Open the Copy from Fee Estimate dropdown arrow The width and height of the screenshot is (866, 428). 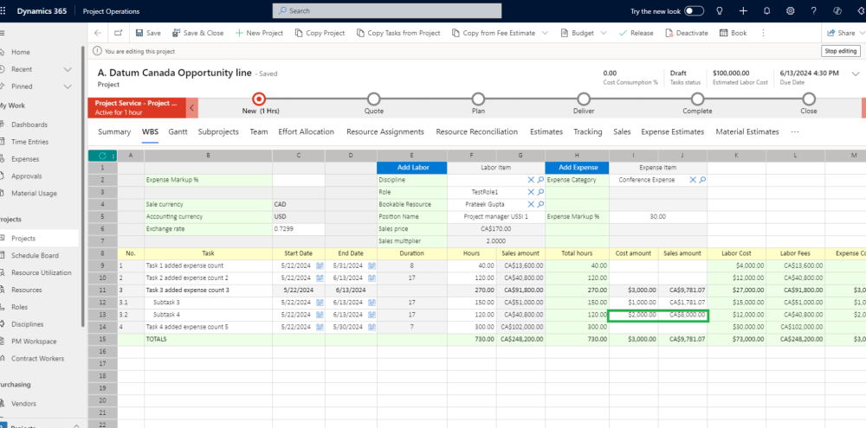(x=545, y=33)
